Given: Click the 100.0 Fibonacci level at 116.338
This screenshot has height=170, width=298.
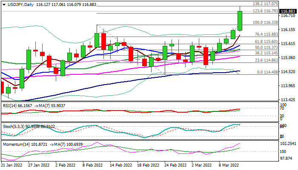Looking at the screenshot, I should point(265,22).
